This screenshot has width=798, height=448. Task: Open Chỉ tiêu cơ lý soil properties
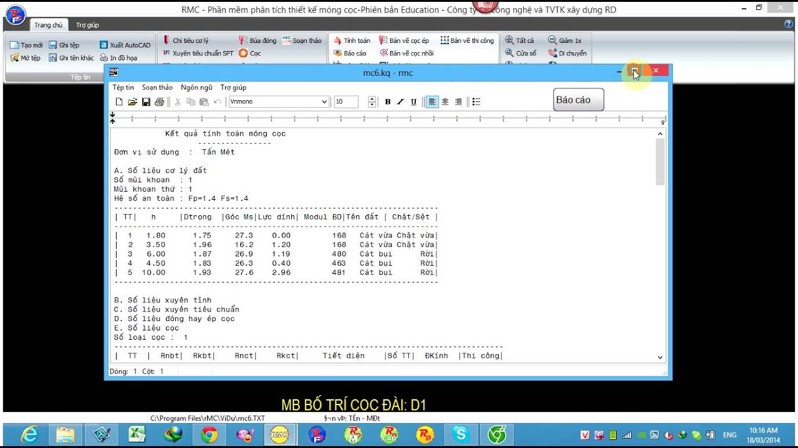pos(185,40)
